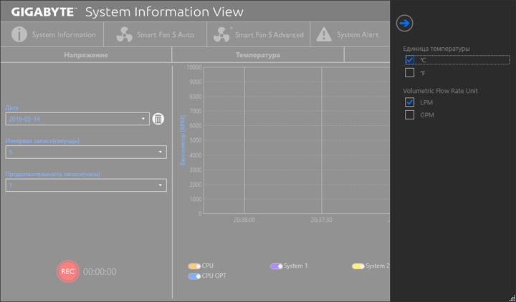
Task: Toggle the orange CPU fan legend switch
Action: coord(194,266)
